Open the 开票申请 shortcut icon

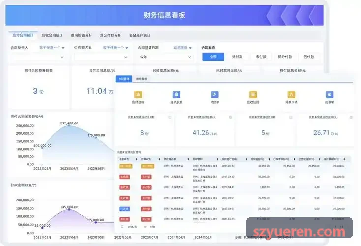[x=291, y=94]
